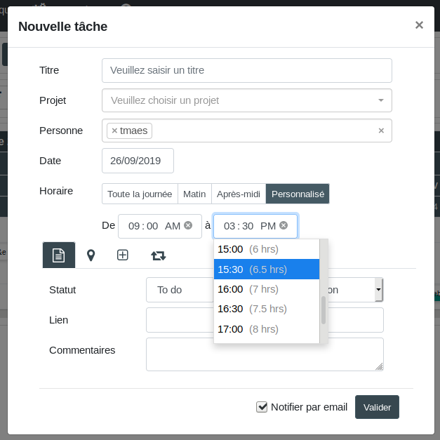
Task: Open the plus-square additional fields tab
Action: click(122, 255)
